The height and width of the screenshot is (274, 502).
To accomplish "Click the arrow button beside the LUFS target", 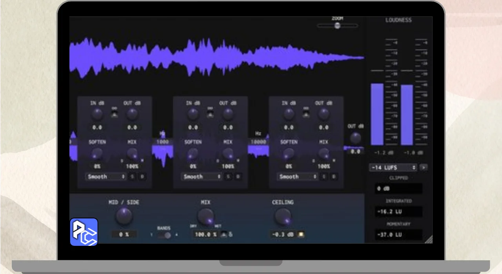I will point(424,168).
